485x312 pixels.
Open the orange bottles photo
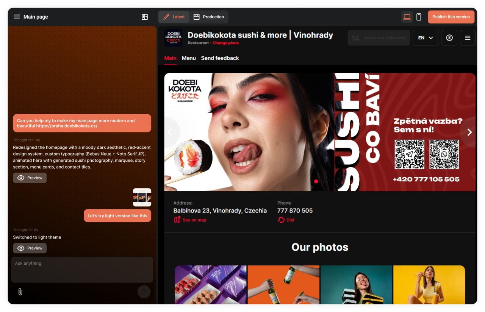click(283, 285)
